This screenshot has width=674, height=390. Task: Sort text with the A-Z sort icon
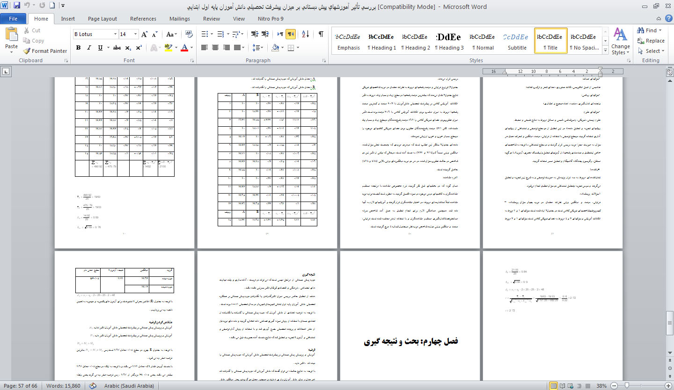click(305, 34)
